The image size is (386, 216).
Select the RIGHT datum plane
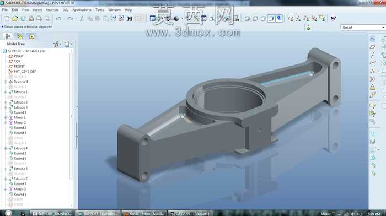coord(16,56)
